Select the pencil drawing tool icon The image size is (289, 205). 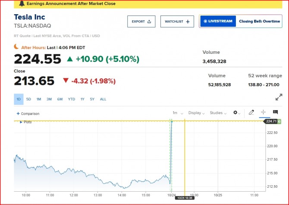[251, 112]
